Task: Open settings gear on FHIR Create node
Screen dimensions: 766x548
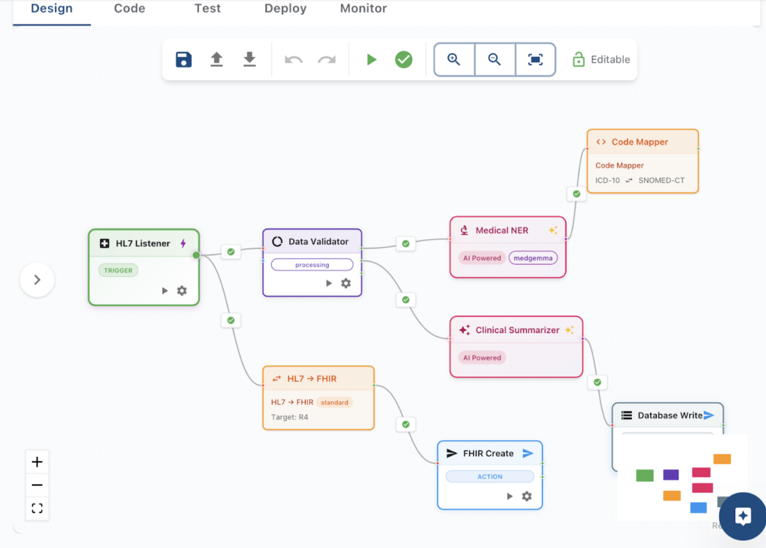Action: (527, 496)
